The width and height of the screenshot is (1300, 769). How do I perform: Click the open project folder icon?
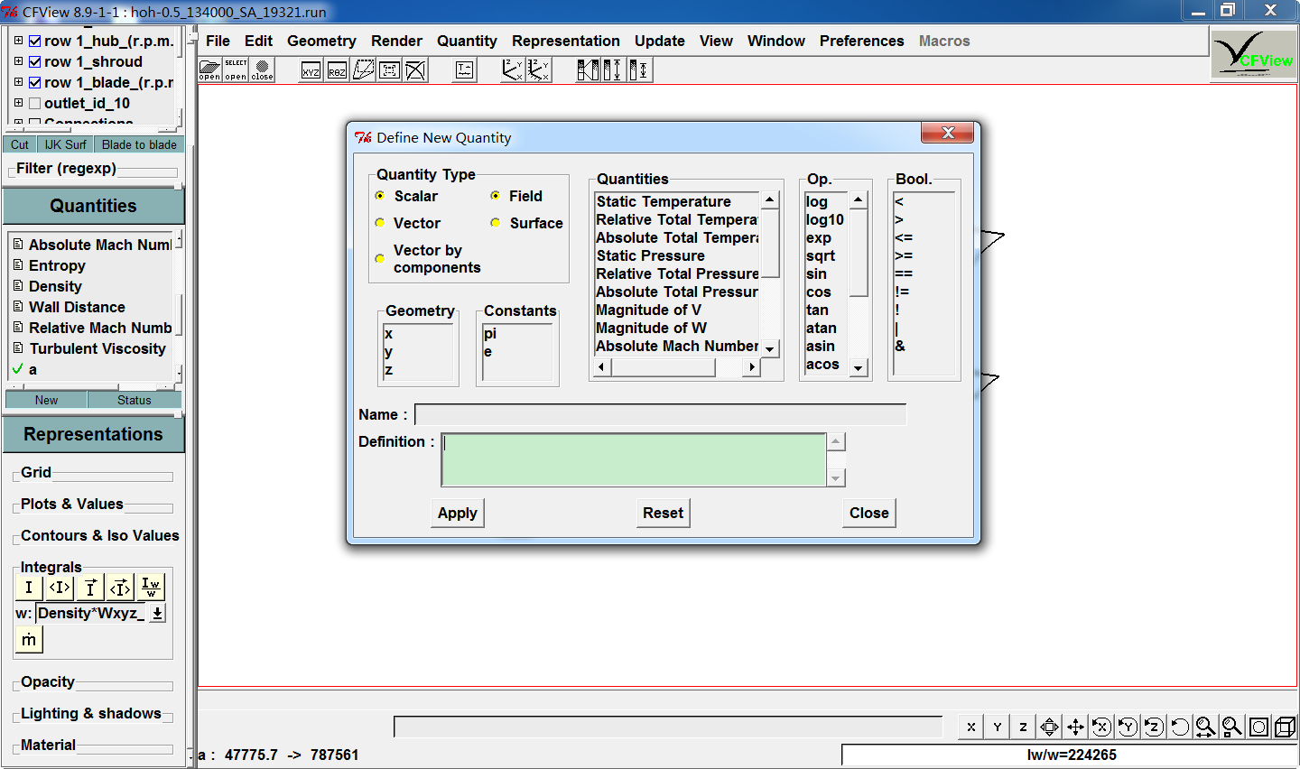(209, 70)
